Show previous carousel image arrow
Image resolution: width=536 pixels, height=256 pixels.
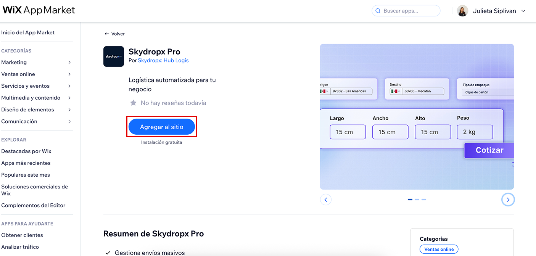point(326,200)
